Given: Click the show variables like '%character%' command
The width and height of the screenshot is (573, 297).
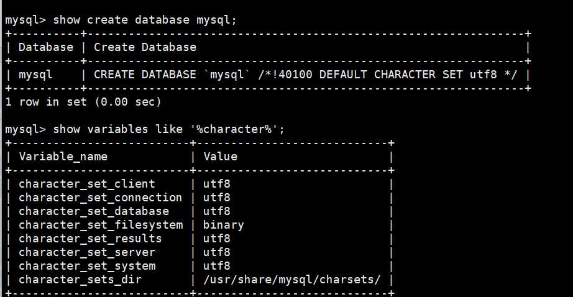Looking at the screenshot, I should pos(169,129).
